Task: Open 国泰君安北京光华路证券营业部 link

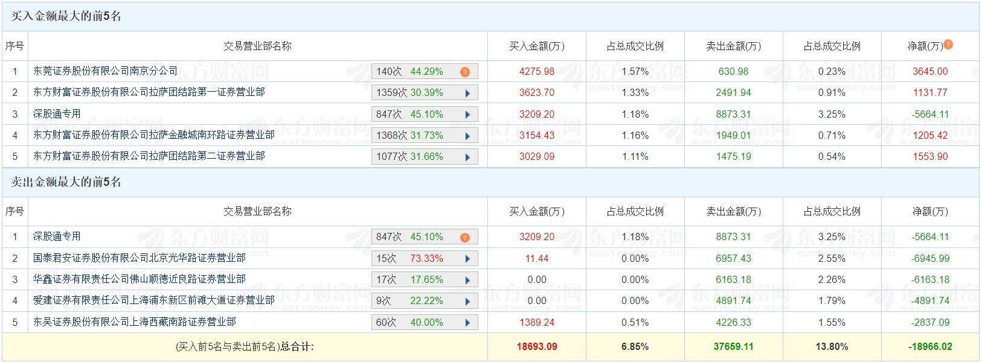Action: [139, 258]
